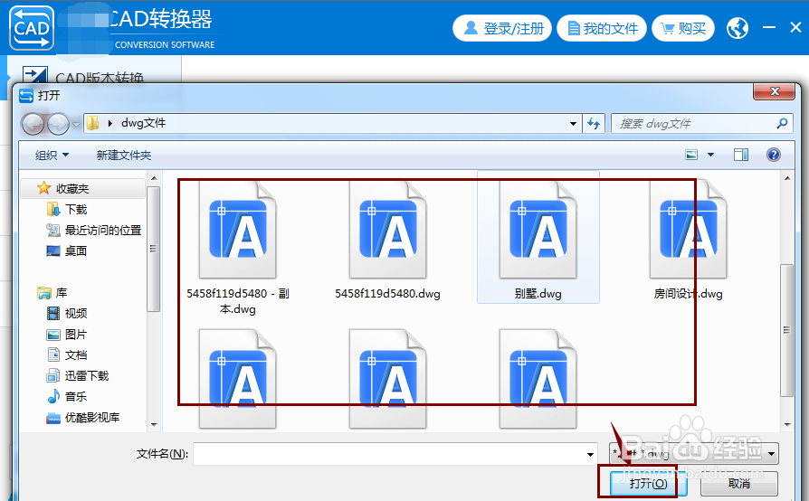
Task: Click the CAD converter app logo
Action: tap(32, 28)
